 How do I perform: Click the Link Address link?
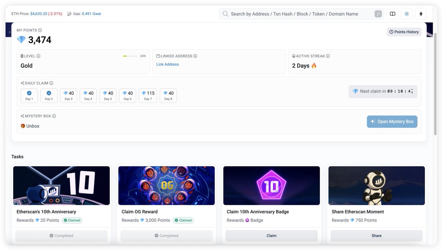point(168,64)
